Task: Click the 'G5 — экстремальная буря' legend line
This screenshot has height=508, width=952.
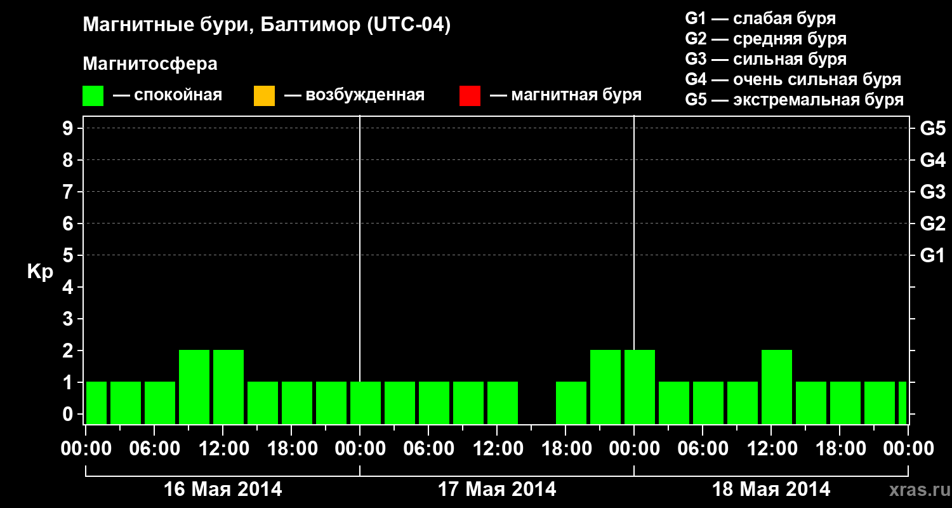Action: tap(795, 100)
